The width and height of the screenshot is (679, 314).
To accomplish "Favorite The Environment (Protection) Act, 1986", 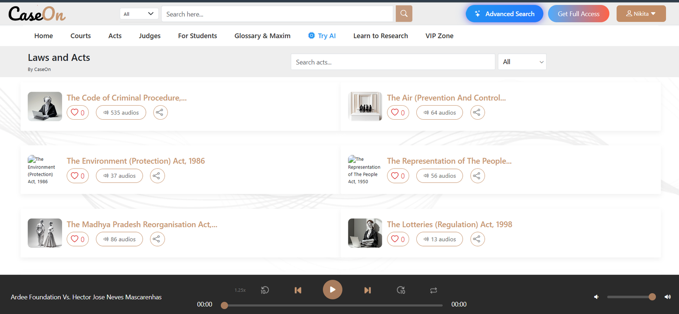I will tap(77, 176).
